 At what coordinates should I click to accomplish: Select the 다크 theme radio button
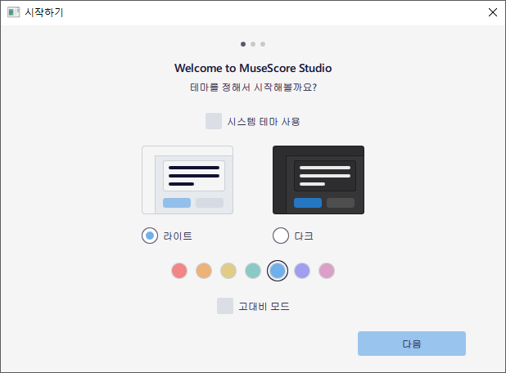[x=281, y=236]
